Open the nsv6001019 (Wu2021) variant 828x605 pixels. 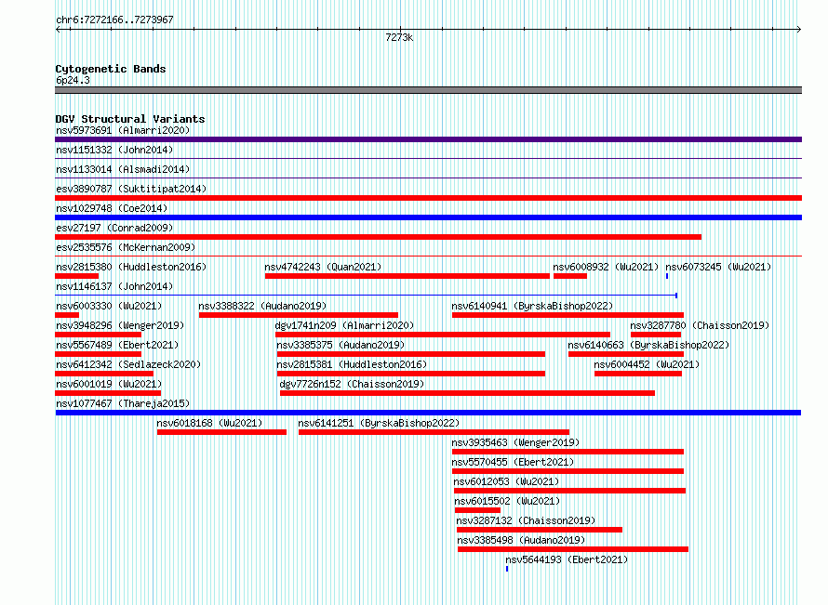pos(109,384)
